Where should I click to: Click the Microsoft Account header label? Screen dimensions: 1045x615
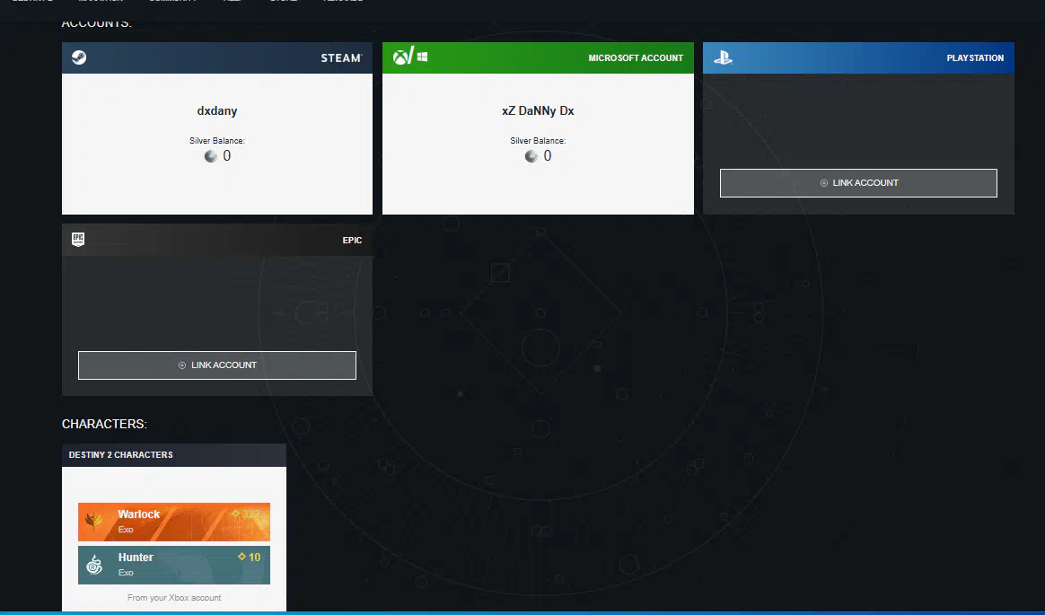coord(636,58)
